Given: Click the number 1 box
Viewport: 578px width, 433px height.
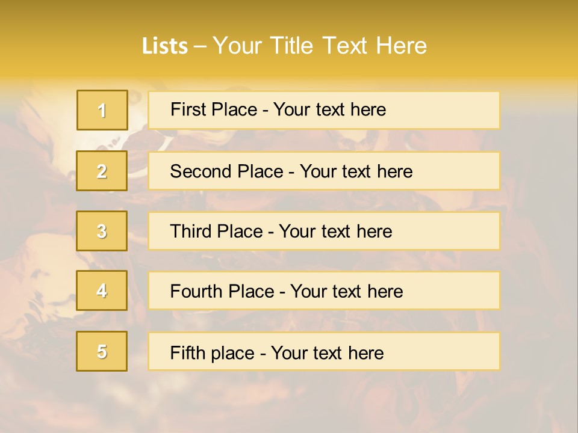Looking at the screenshot, I should (102, 110).
